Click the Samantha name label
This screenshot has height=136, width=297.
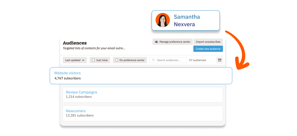click(x=187, y=17)
